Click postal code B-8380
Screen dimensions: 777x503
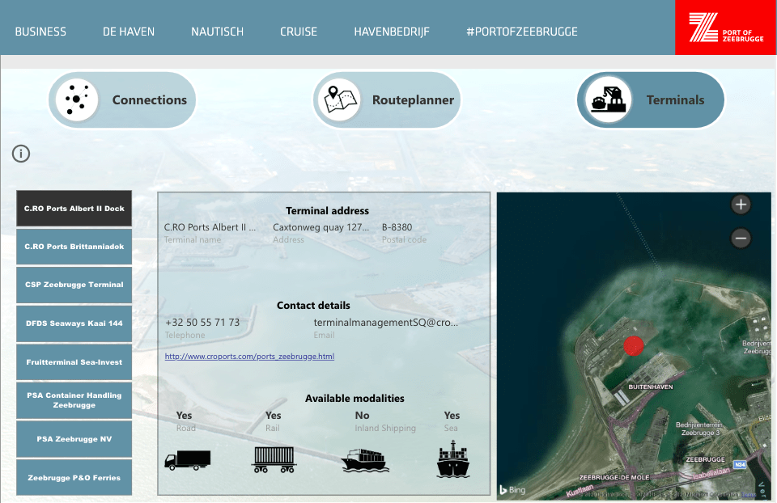pyautogui.click(x=397, y=227)
